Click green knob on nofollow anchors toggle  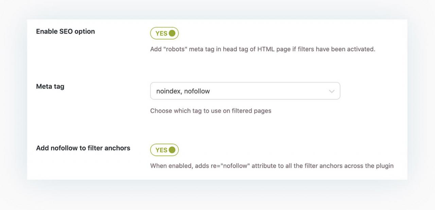coord(172,150)
